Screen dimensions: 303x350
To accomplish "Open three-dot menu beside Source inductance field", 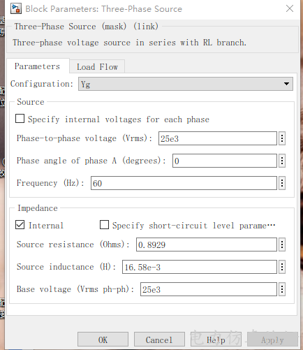I will click(x=282, y=267).
